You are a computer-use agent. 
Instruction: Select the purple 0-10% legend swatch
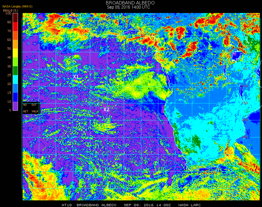[15, 106]
